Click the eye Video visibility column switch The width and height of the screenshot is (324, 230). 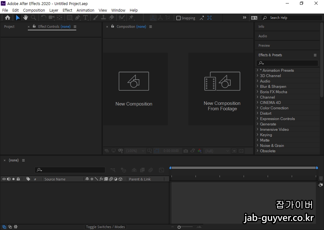(4, 179)
